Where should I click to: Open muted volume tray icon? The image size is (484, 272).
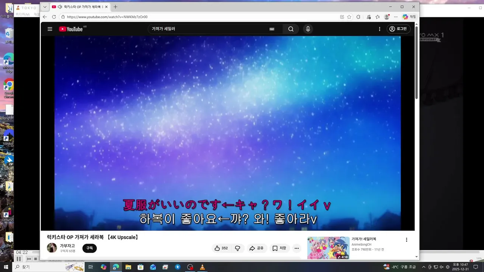442,267
